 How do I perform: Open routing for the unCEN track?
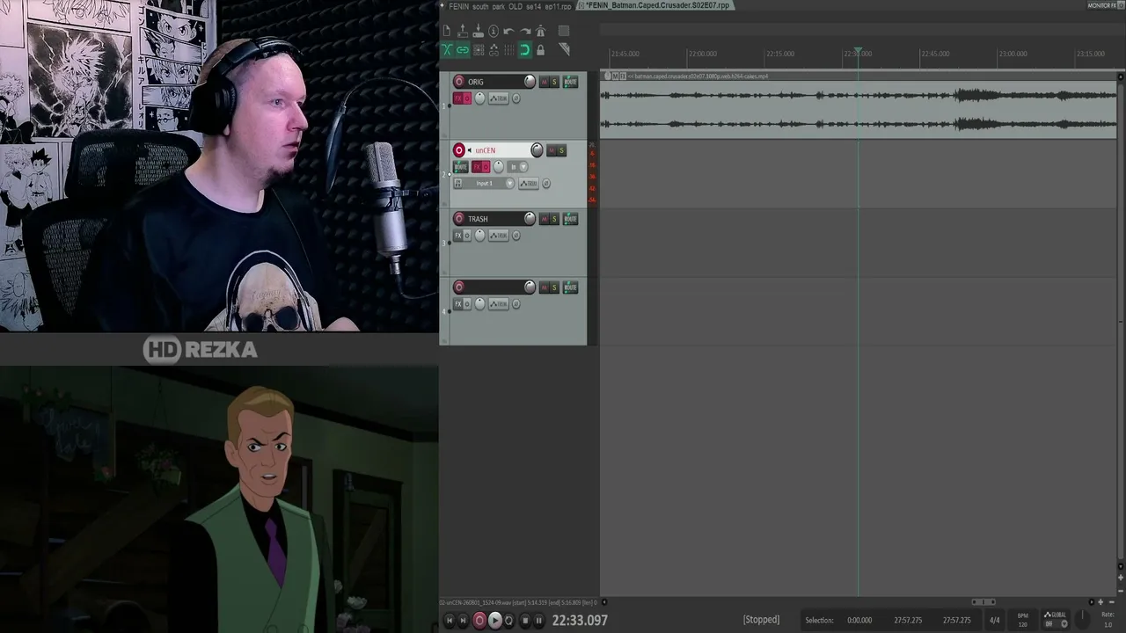click(x=460, y=167)
